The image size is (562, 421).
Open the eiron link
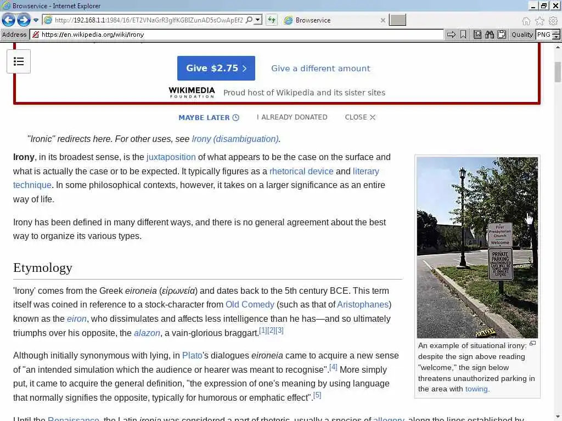[x=77, y=318]
